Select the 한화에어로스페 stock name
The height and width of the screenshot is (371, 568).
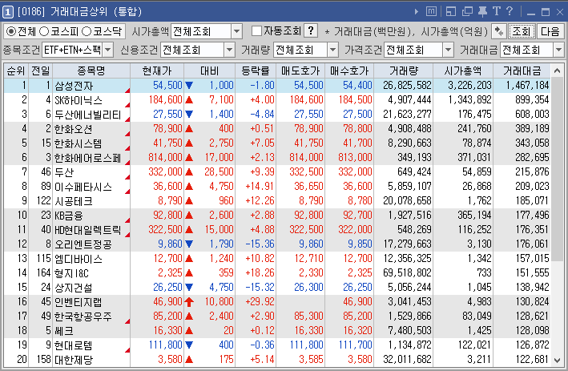[x=87, y=158]
